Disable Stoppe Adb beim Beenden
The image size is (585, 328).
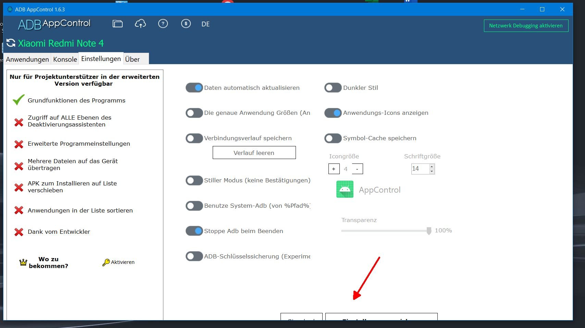[x=194, y=231]
